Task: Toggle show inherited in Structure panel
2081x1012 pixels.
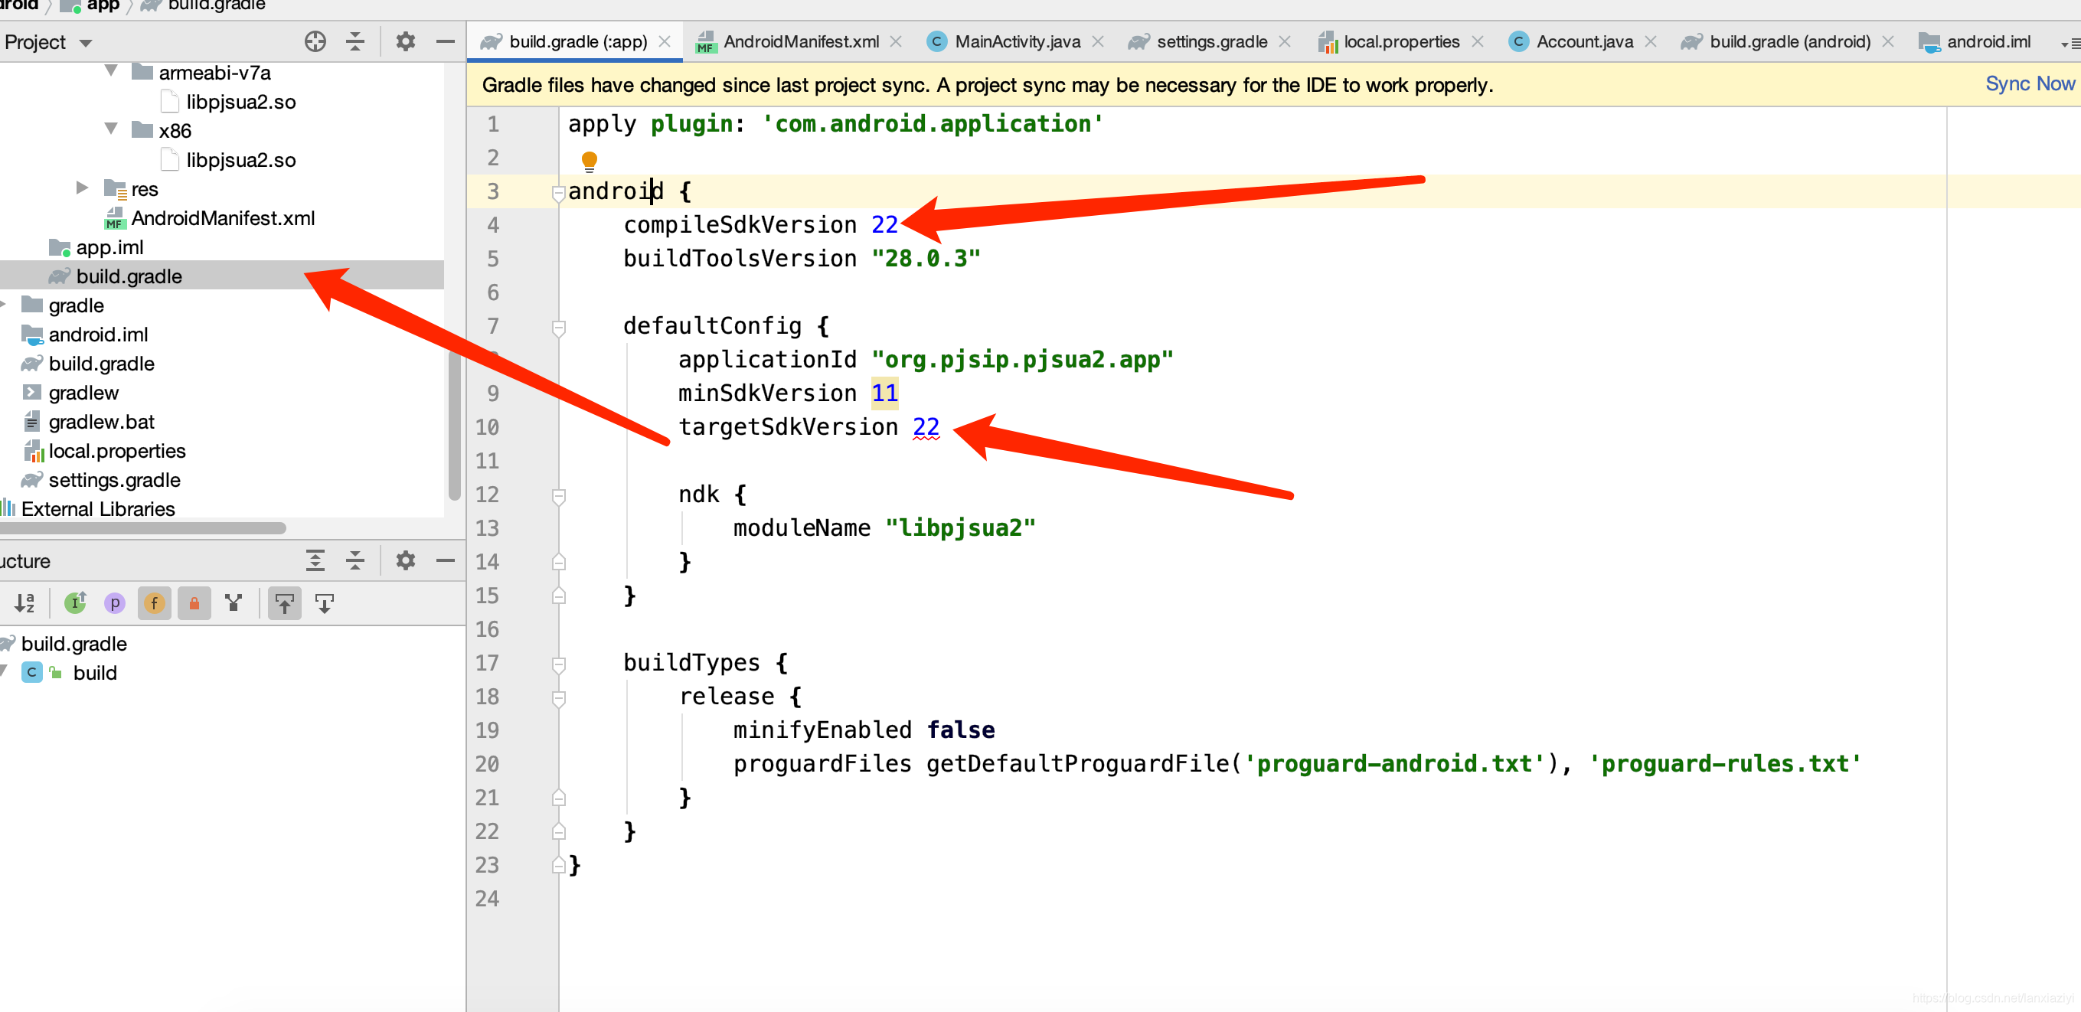Action: [x=75, y=602]
